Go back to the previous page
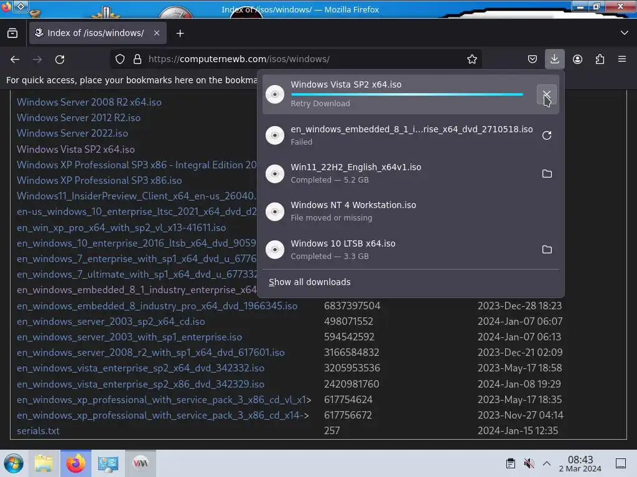Viewport: 637px width, 477px height. [x=15, y=59]
